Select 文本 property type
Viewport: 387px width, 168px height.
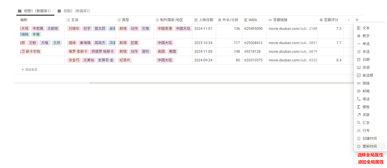tap(370, 28)
